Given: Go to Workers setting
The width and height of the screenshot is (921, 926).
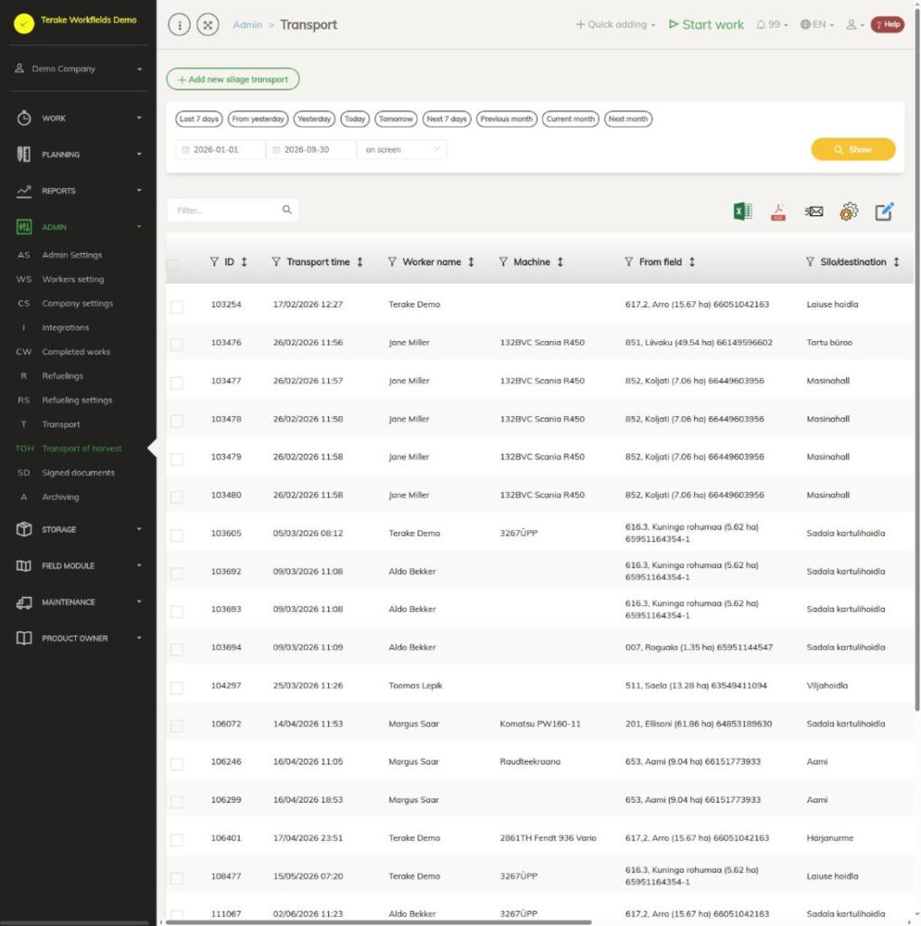Looking at the screenshot, I should (x=72, y=279).
